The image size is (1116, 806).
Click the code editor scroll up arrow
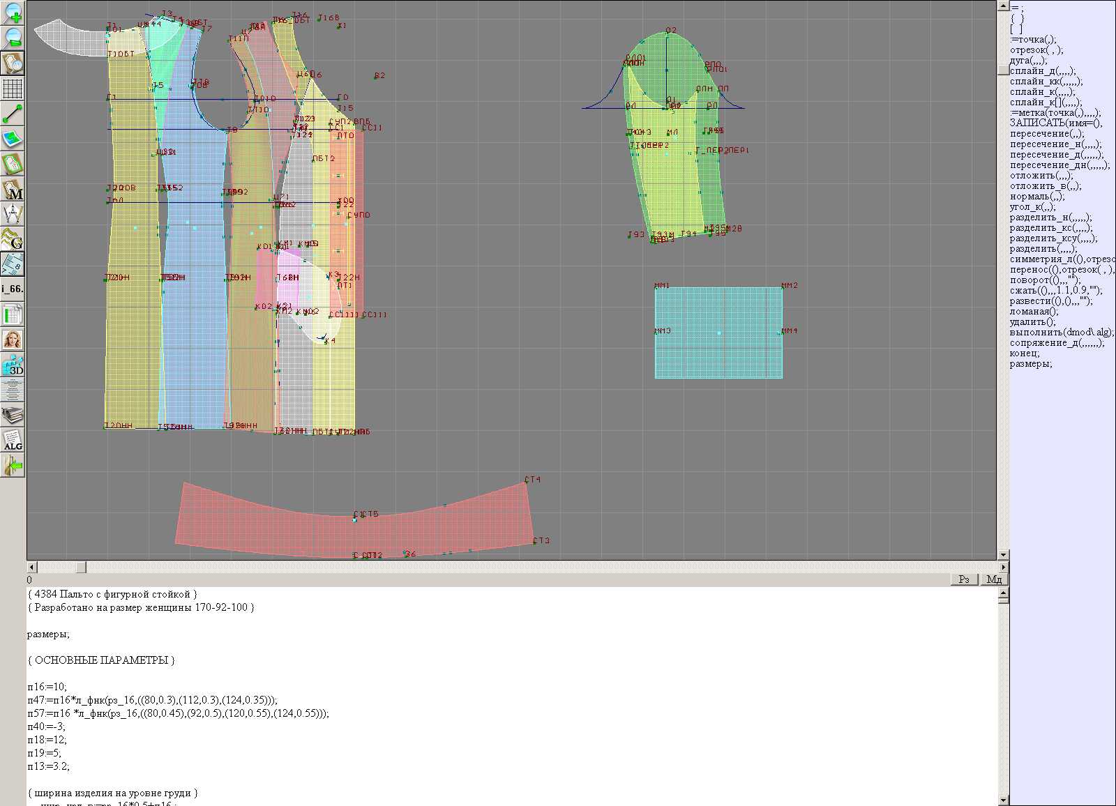[1003, 593]
